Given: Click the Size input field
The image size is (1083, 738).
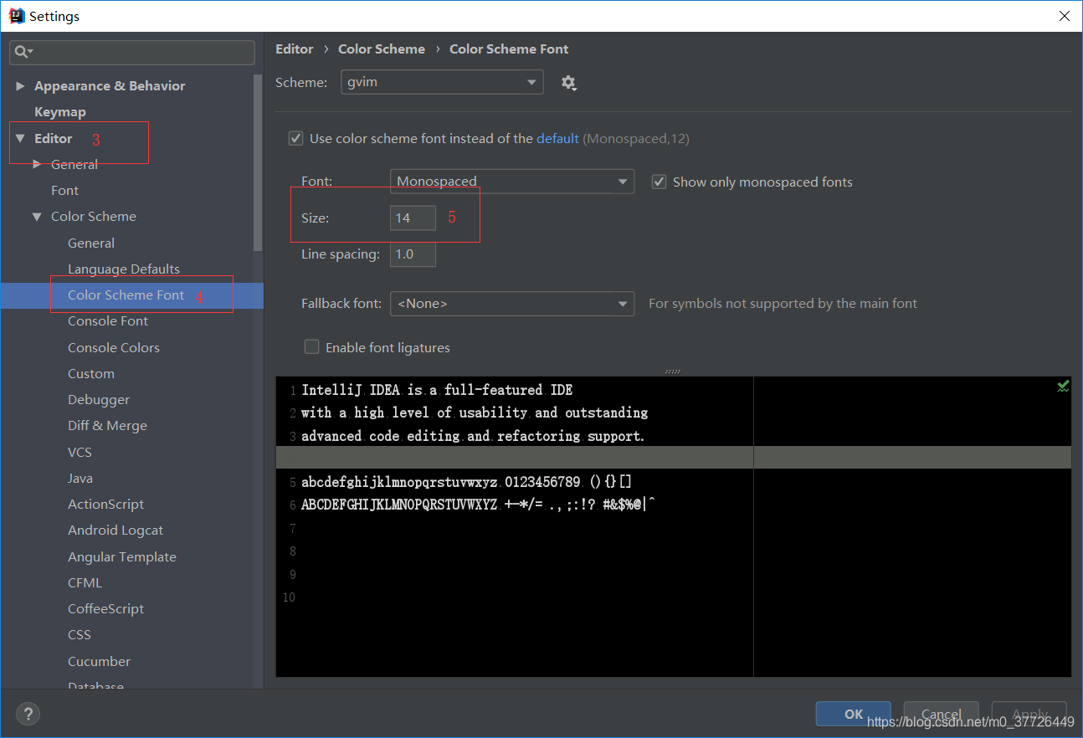Looking at the screenshot, I should [413, 218].
